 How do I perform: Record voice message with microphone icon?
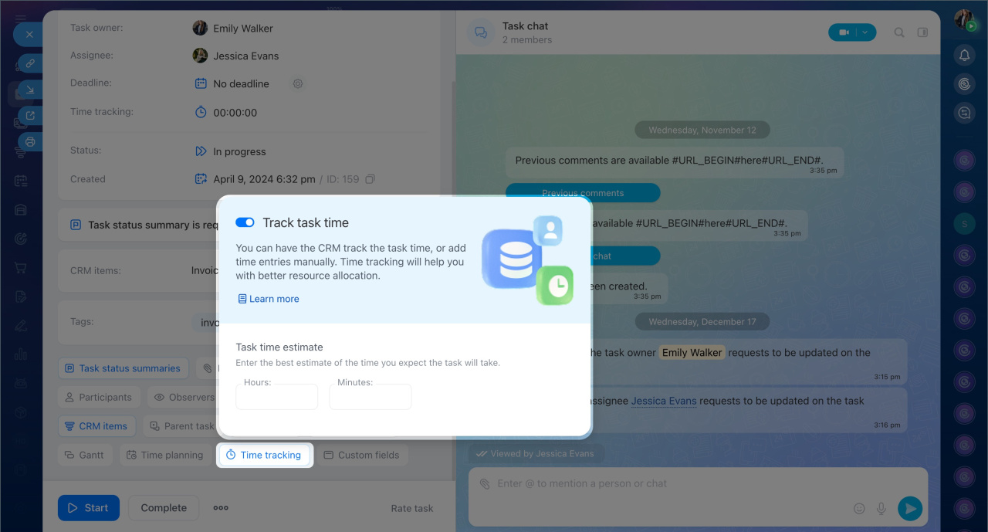[881, 508]
